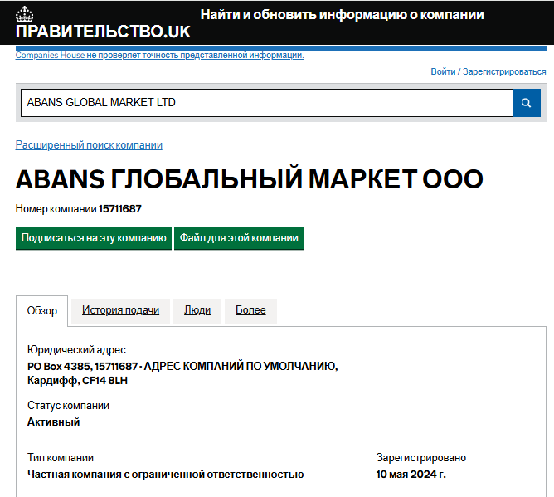
Task: Click the magnifier search button
Action: pyautogui.click(x=527, y=103)
